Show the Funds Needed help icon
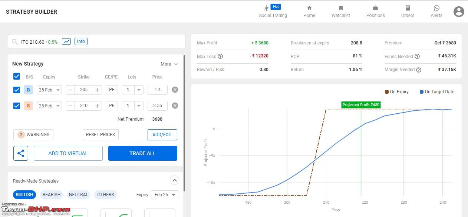468x217 pixels. click(x=417, y=57)
